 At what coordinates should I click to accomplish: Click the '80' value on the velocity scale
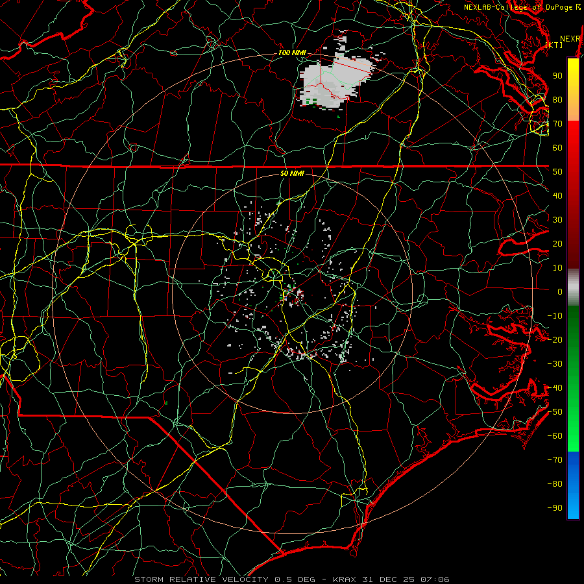click(557, 100)
